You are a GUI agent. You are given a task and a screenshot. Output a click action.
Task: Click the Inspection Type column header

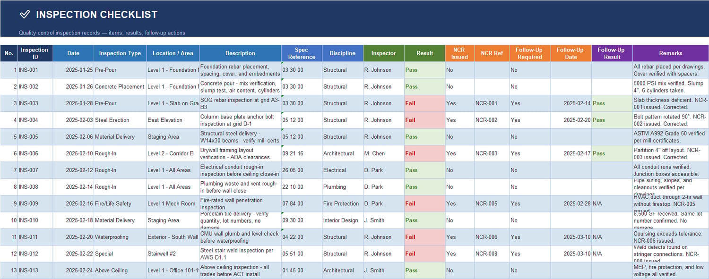pyautogui.click(x=120, y=53)
